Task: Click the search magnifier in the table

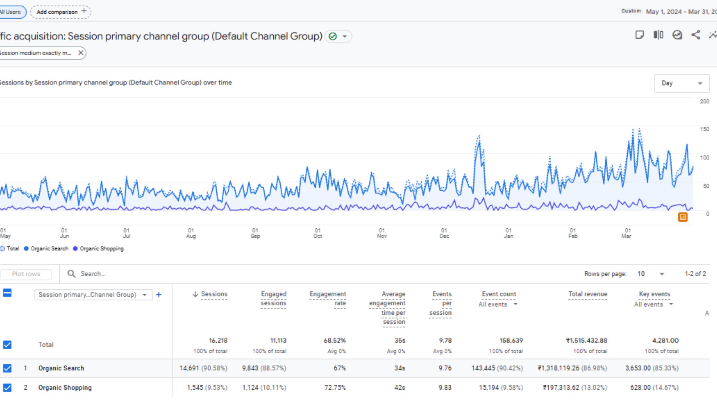Action: tap(71, 274)
